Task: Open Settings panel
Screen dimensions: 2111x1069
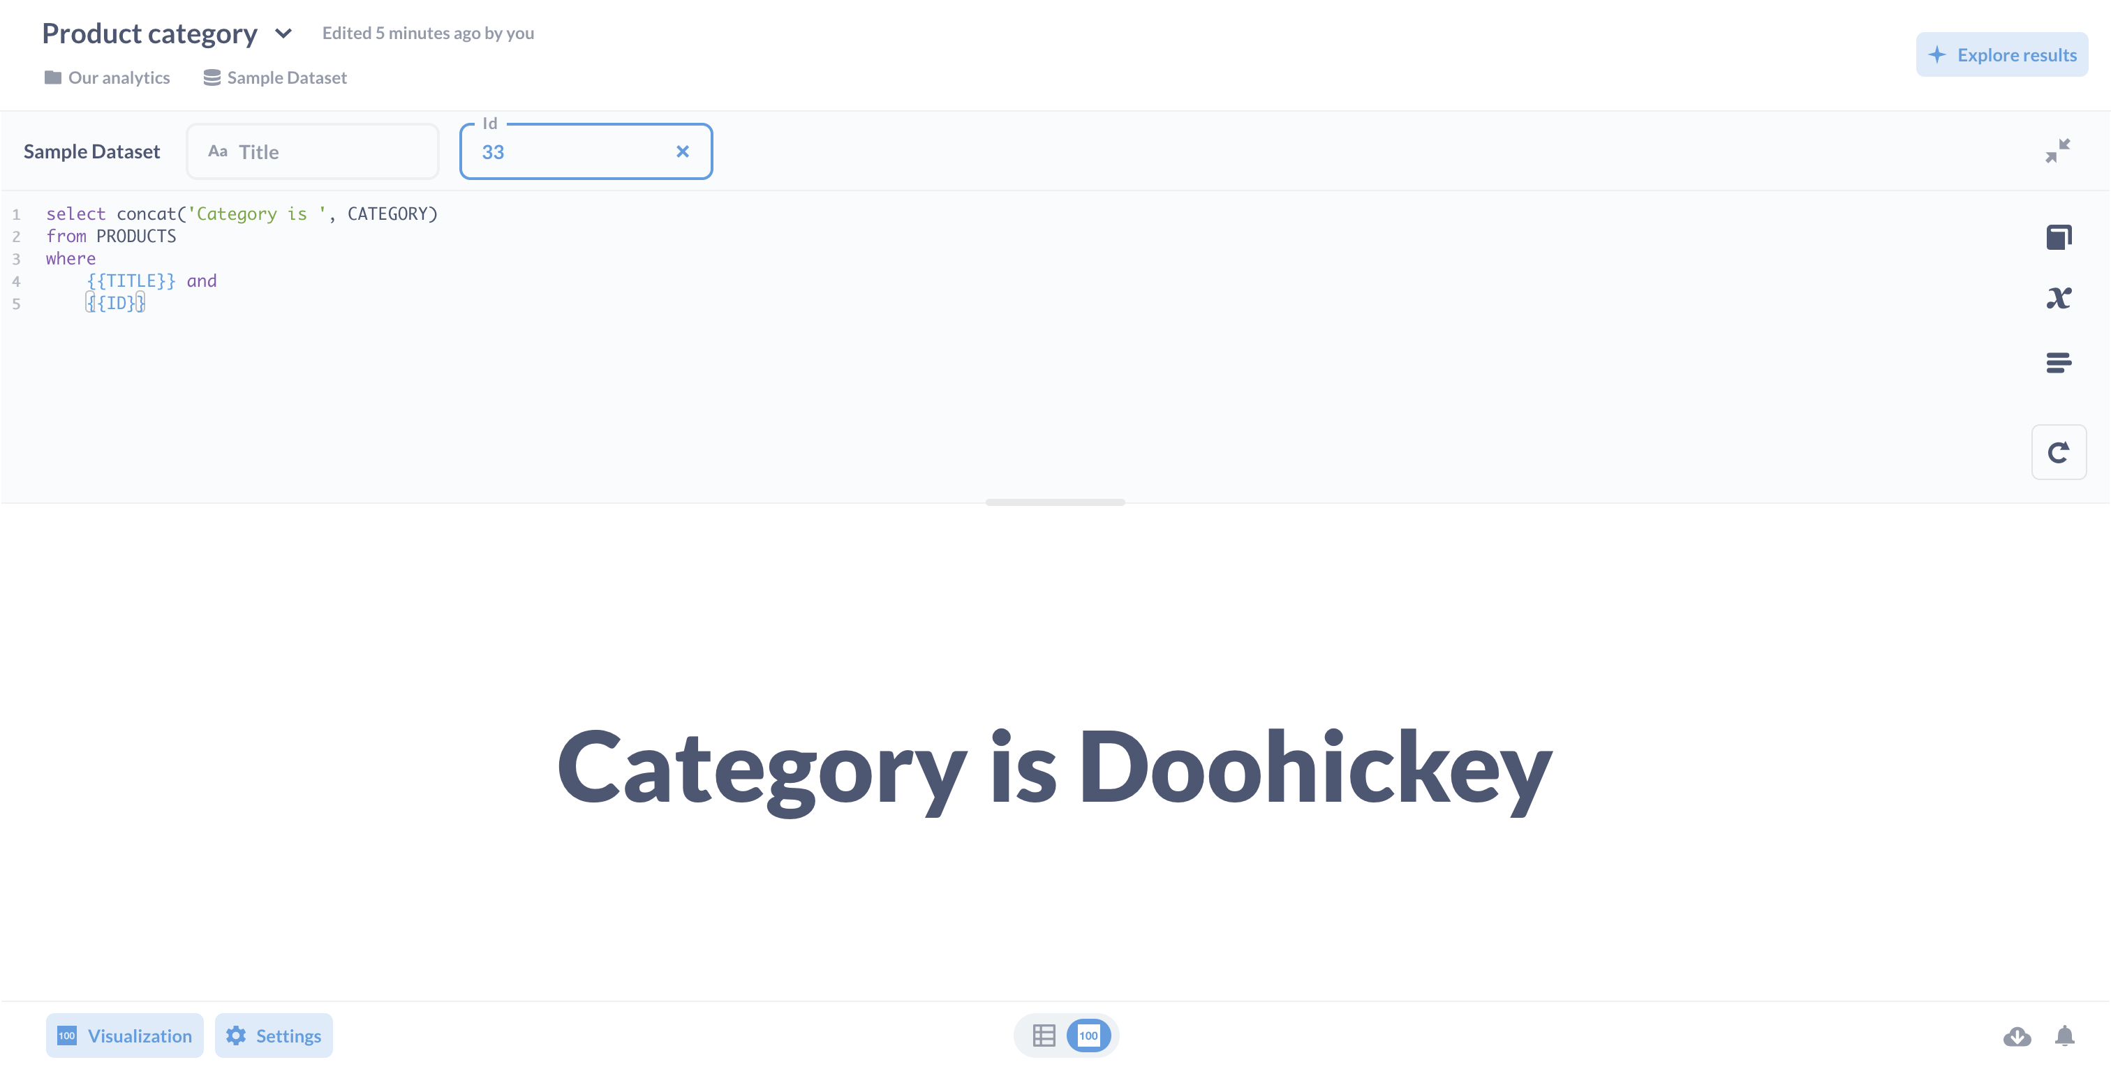Action: 273,1035
